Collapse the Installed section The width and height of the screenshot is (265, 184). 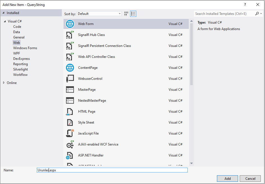point(3,13)
